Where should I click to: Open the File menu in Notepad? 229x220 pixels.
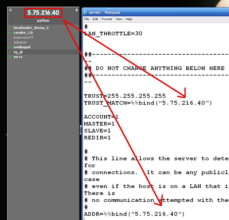pyautogui.click(x=87, y=19)
